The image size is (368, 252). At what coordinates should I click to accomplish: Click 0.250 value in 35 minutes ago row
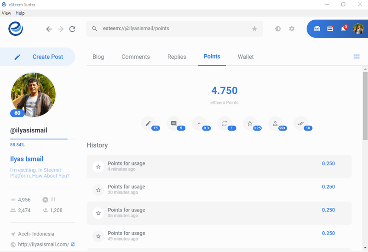point(328,210)
